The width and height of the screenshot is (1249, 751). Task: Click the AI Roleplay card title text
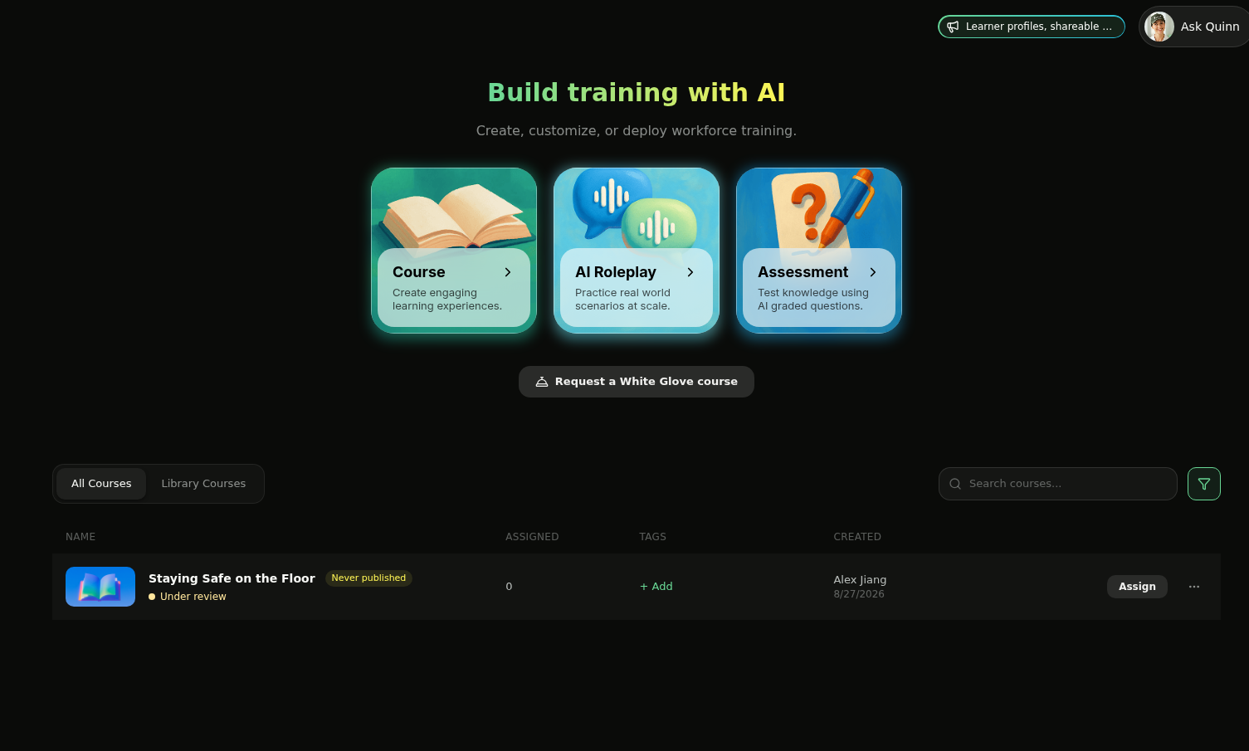tap(616, 272)
